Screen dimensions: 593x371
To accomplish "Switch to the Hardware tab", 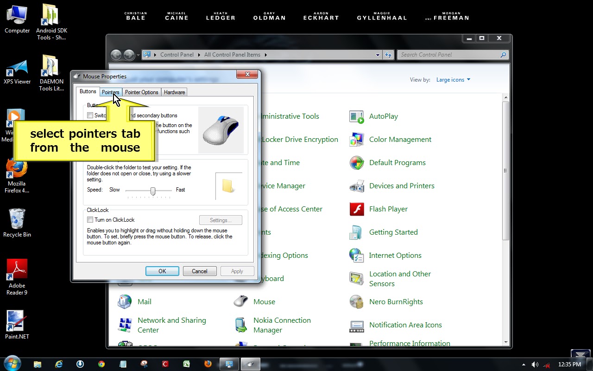I will [174, 92].
